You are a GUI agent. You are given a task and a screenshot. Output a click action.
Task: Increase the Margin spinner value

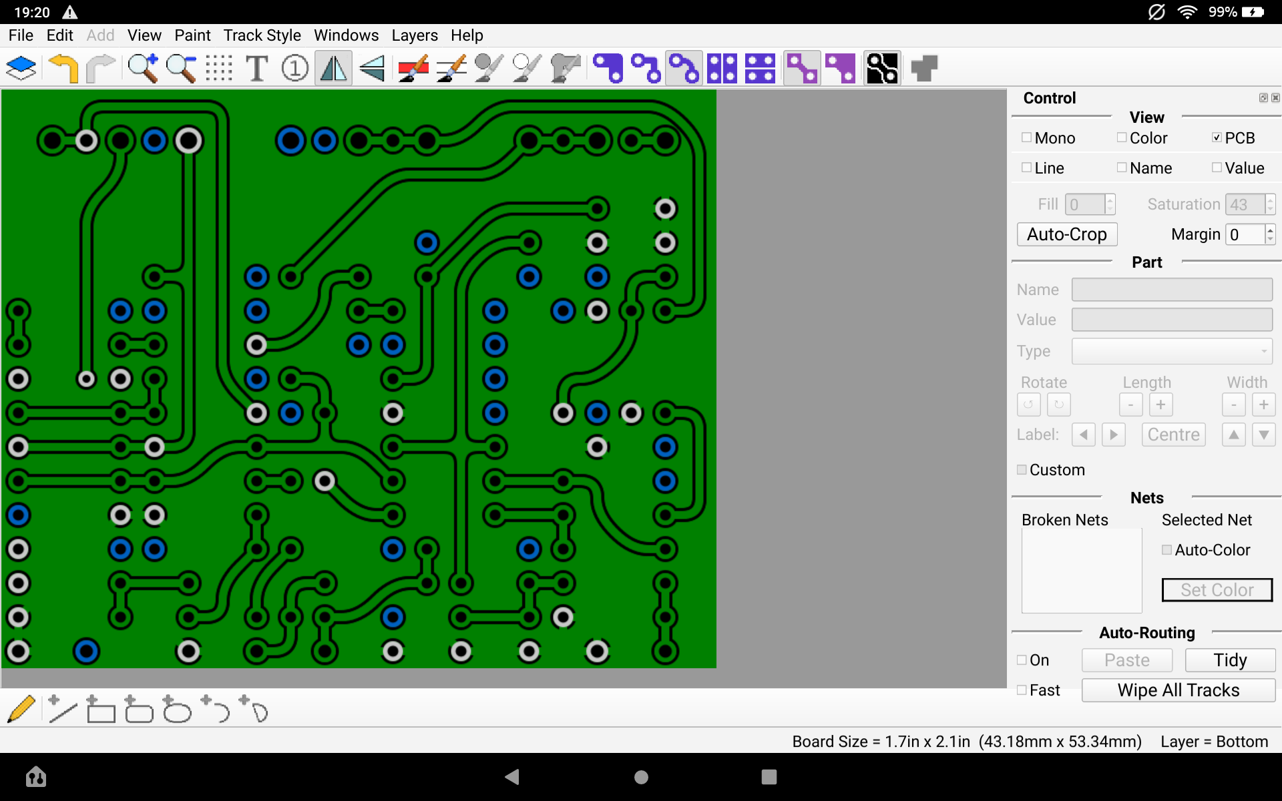click(x=1270, y=229)
